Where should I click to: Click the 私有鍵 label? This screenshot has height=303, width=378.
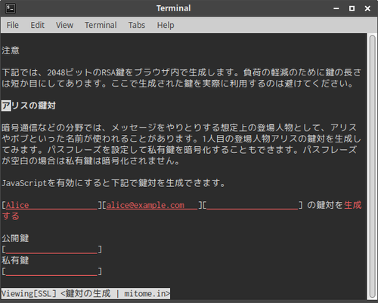pos(15,260)
